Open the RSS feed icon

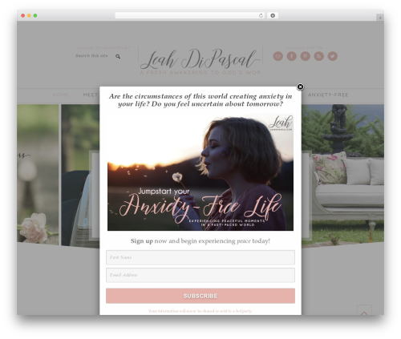click(319, 56)
